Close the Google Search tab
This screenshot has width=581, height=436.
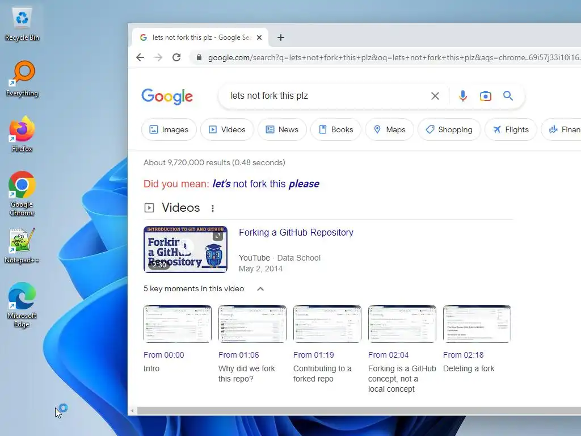(x=259, y=37)
